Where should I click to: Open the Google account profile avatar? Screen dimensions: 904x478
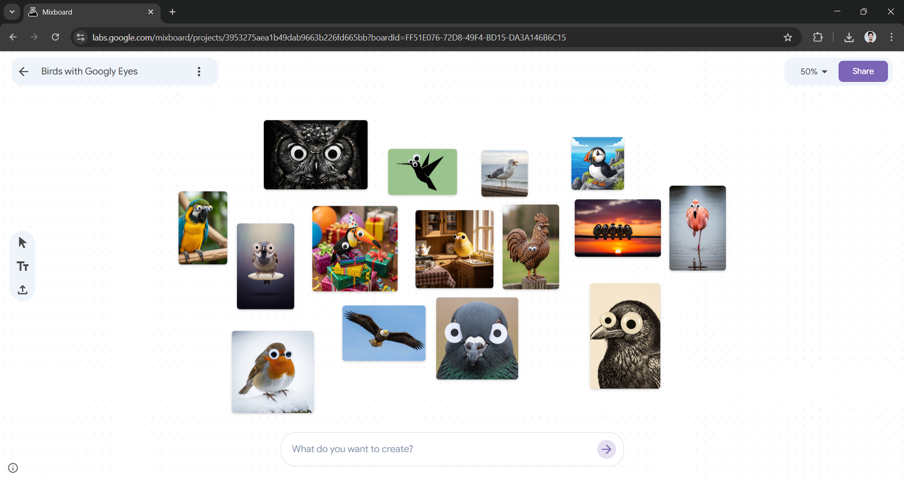coord(871,37)
